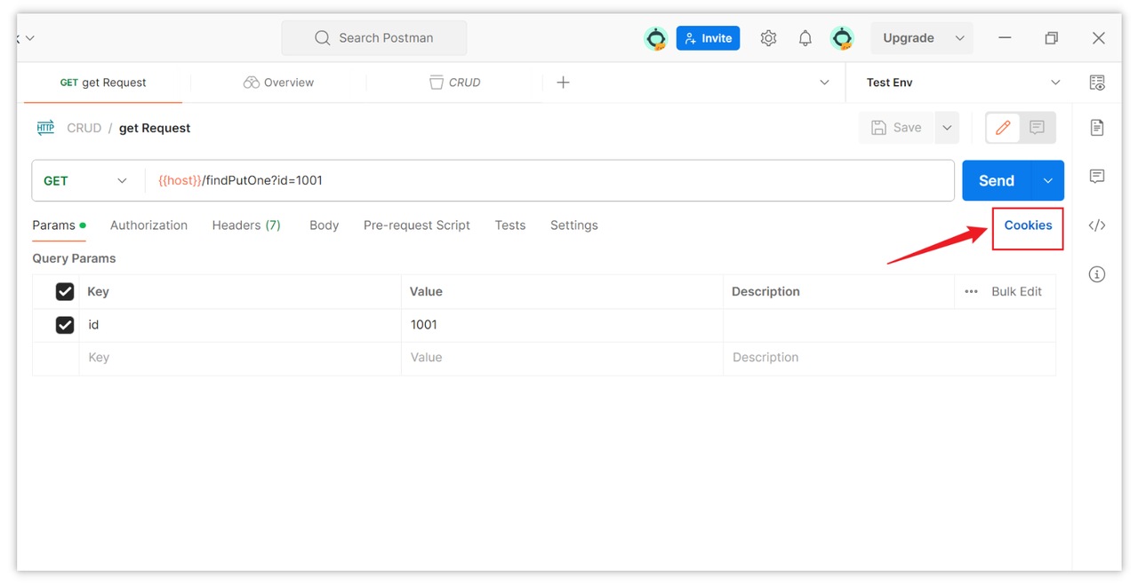
Task: Click the Query Params heading
Action: click(x=74, y=258)
